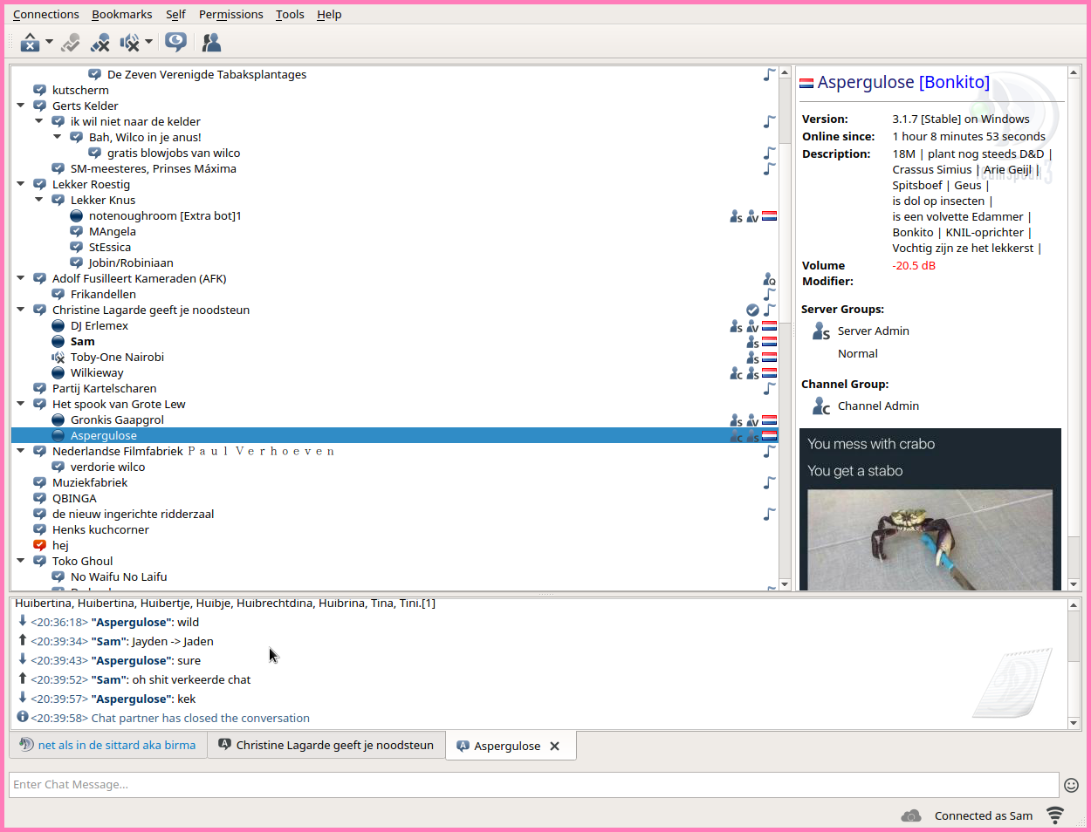This screenshot has width=1091, height=832.
Task: Open the Bookmarks menu
Action: 121,14
